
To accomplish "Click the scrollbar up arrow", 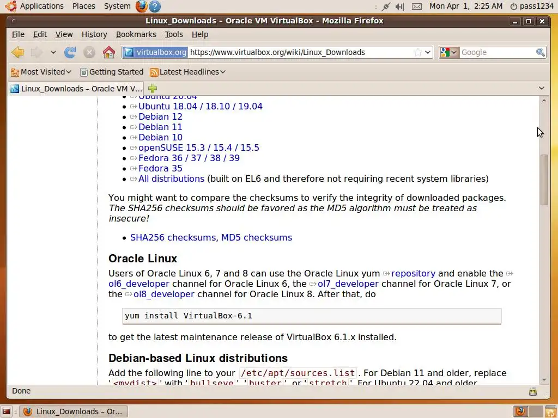I will click(544, 101).
